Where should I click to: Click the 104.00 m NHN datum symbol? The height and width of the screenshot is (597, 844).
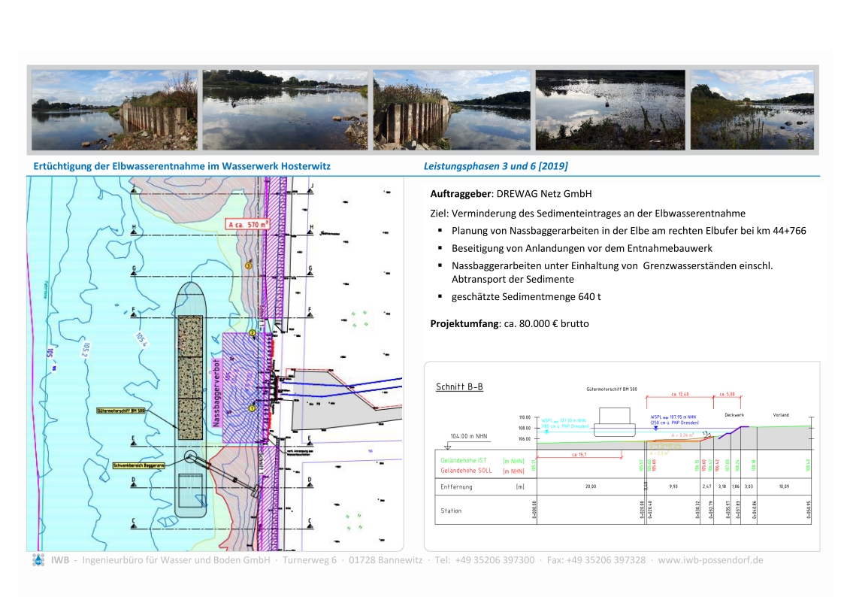pyautogui.click(x=448, y=445)
